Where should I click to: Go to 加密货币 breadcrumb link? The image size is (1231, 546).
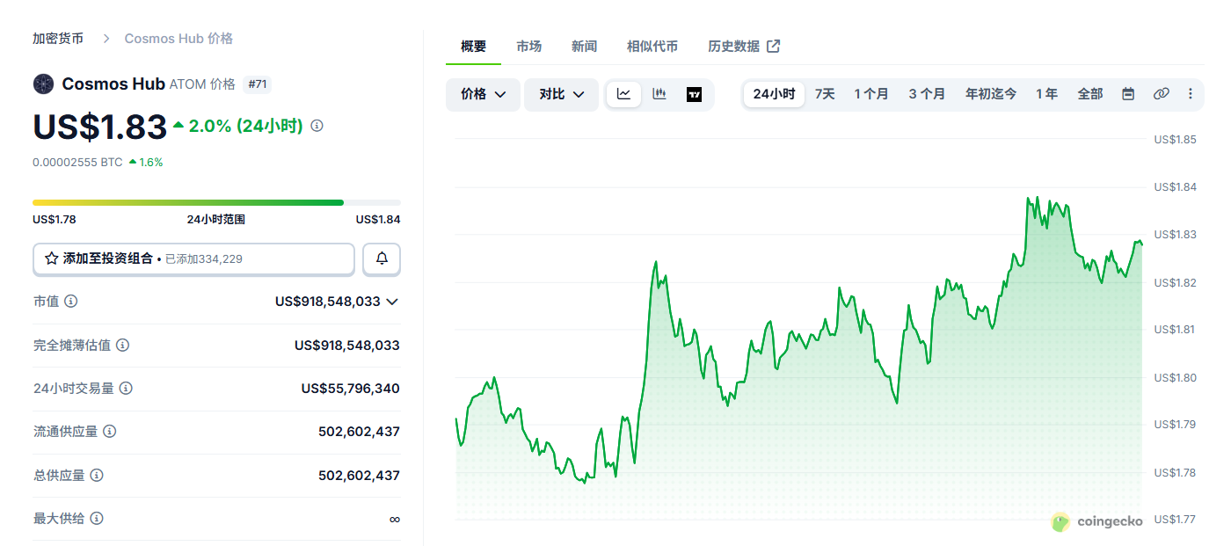click(58, 39)
